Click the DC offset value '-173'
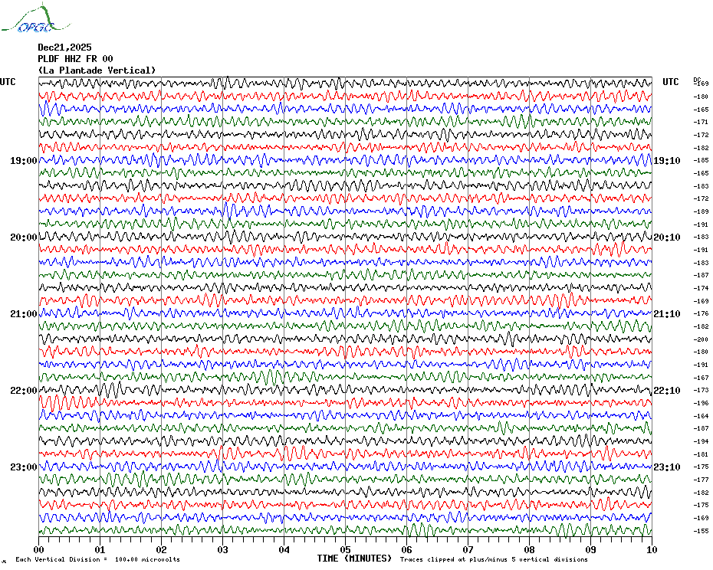 [701, 391]
